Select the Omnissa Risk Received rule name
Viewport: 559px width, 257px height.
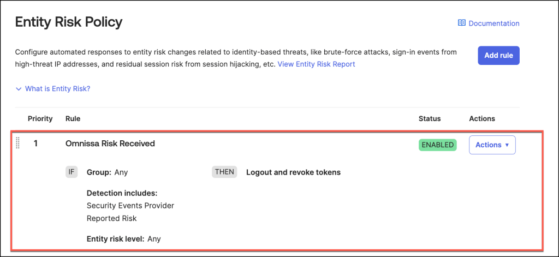point(110,144)
